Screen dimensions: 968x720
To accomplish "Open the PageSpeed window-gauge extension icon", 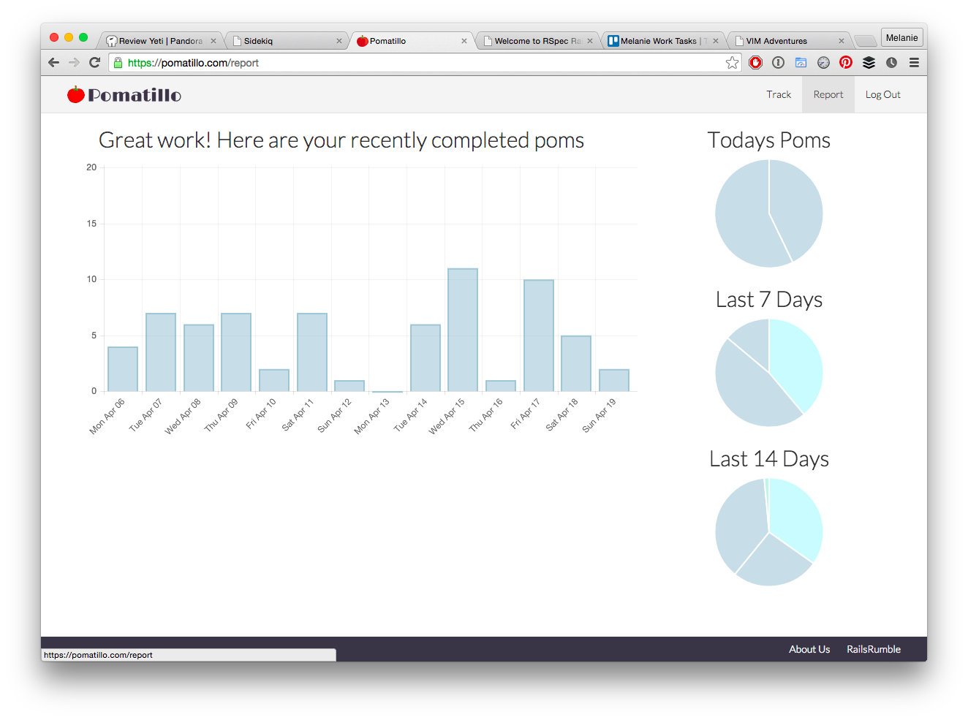I will tap(801, 63).
